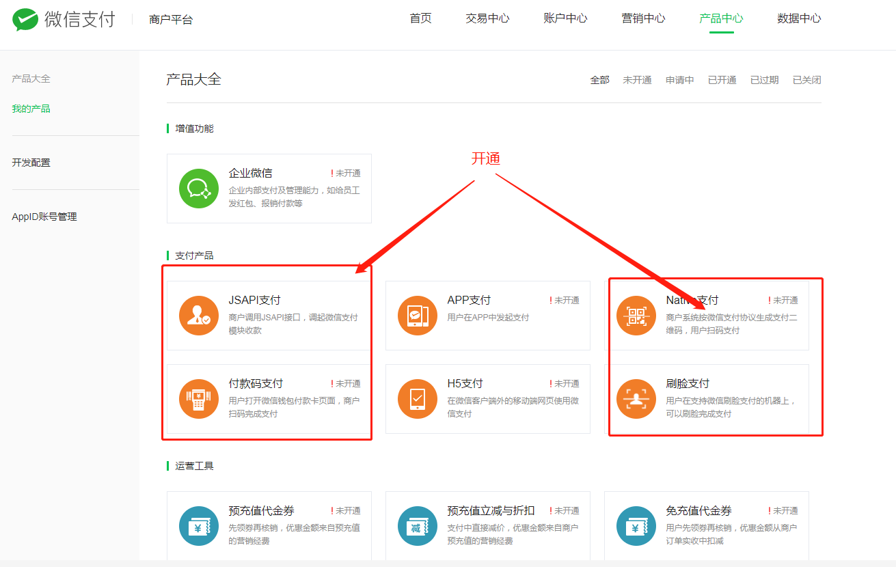The height and width of the screenshot is (567, 896).
Task: Click the 预充值代金券 coupon icon
Action: coord(199,526)
